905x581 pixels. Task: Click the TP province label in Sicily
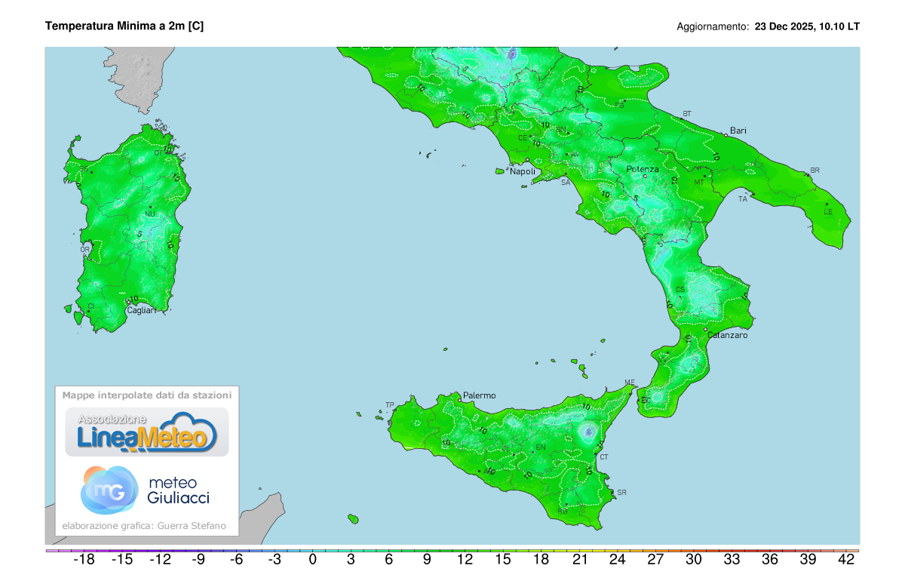tap(390, 405)
